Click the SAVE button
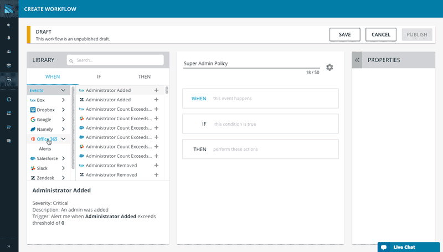 point(344,34)
